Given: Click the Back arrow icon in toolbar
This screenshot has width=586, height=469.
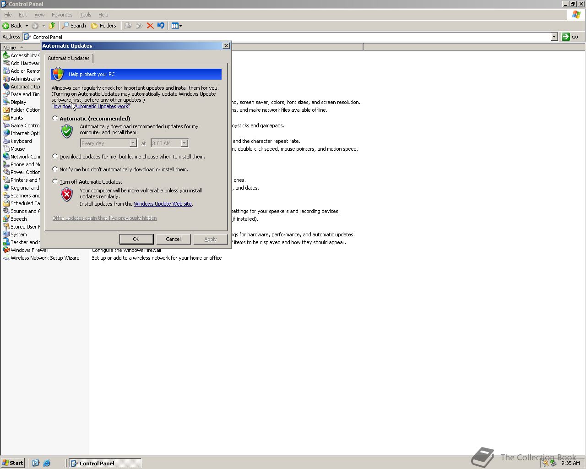Looking at the screenshot, I should coord(6,26).
